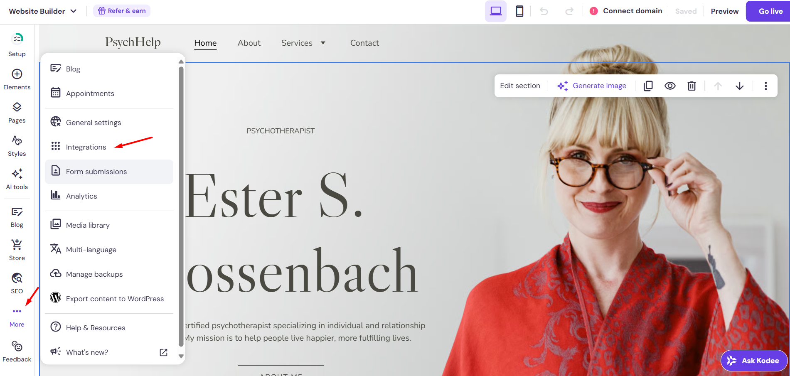Switch to mobile preview mode
The width and height of the screenshot is (790, 376).
coord(519,11)
